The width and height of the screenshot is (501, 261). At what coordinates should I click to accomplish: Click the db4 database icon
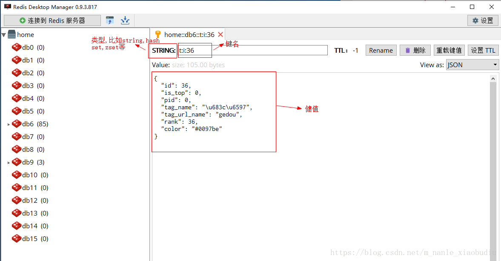coord(16,98)
